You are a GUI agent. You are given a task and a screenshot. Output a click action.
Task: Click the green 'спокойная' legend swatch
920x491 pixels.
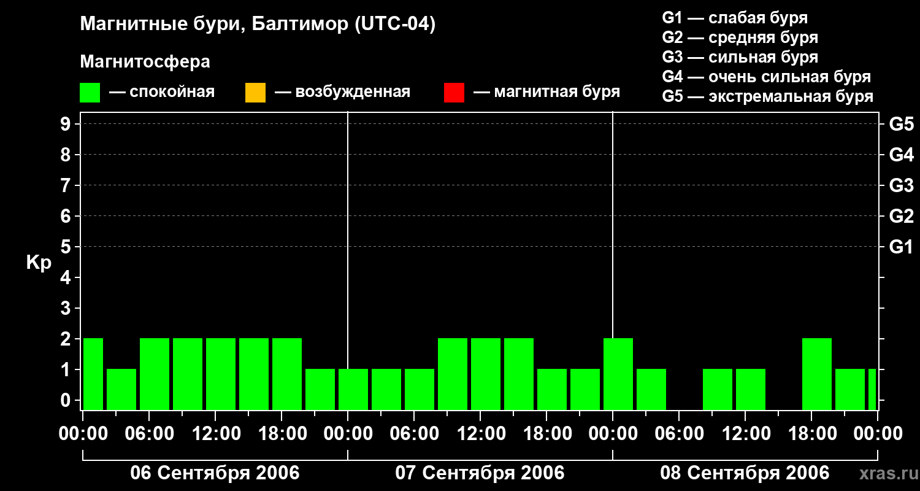90,93
